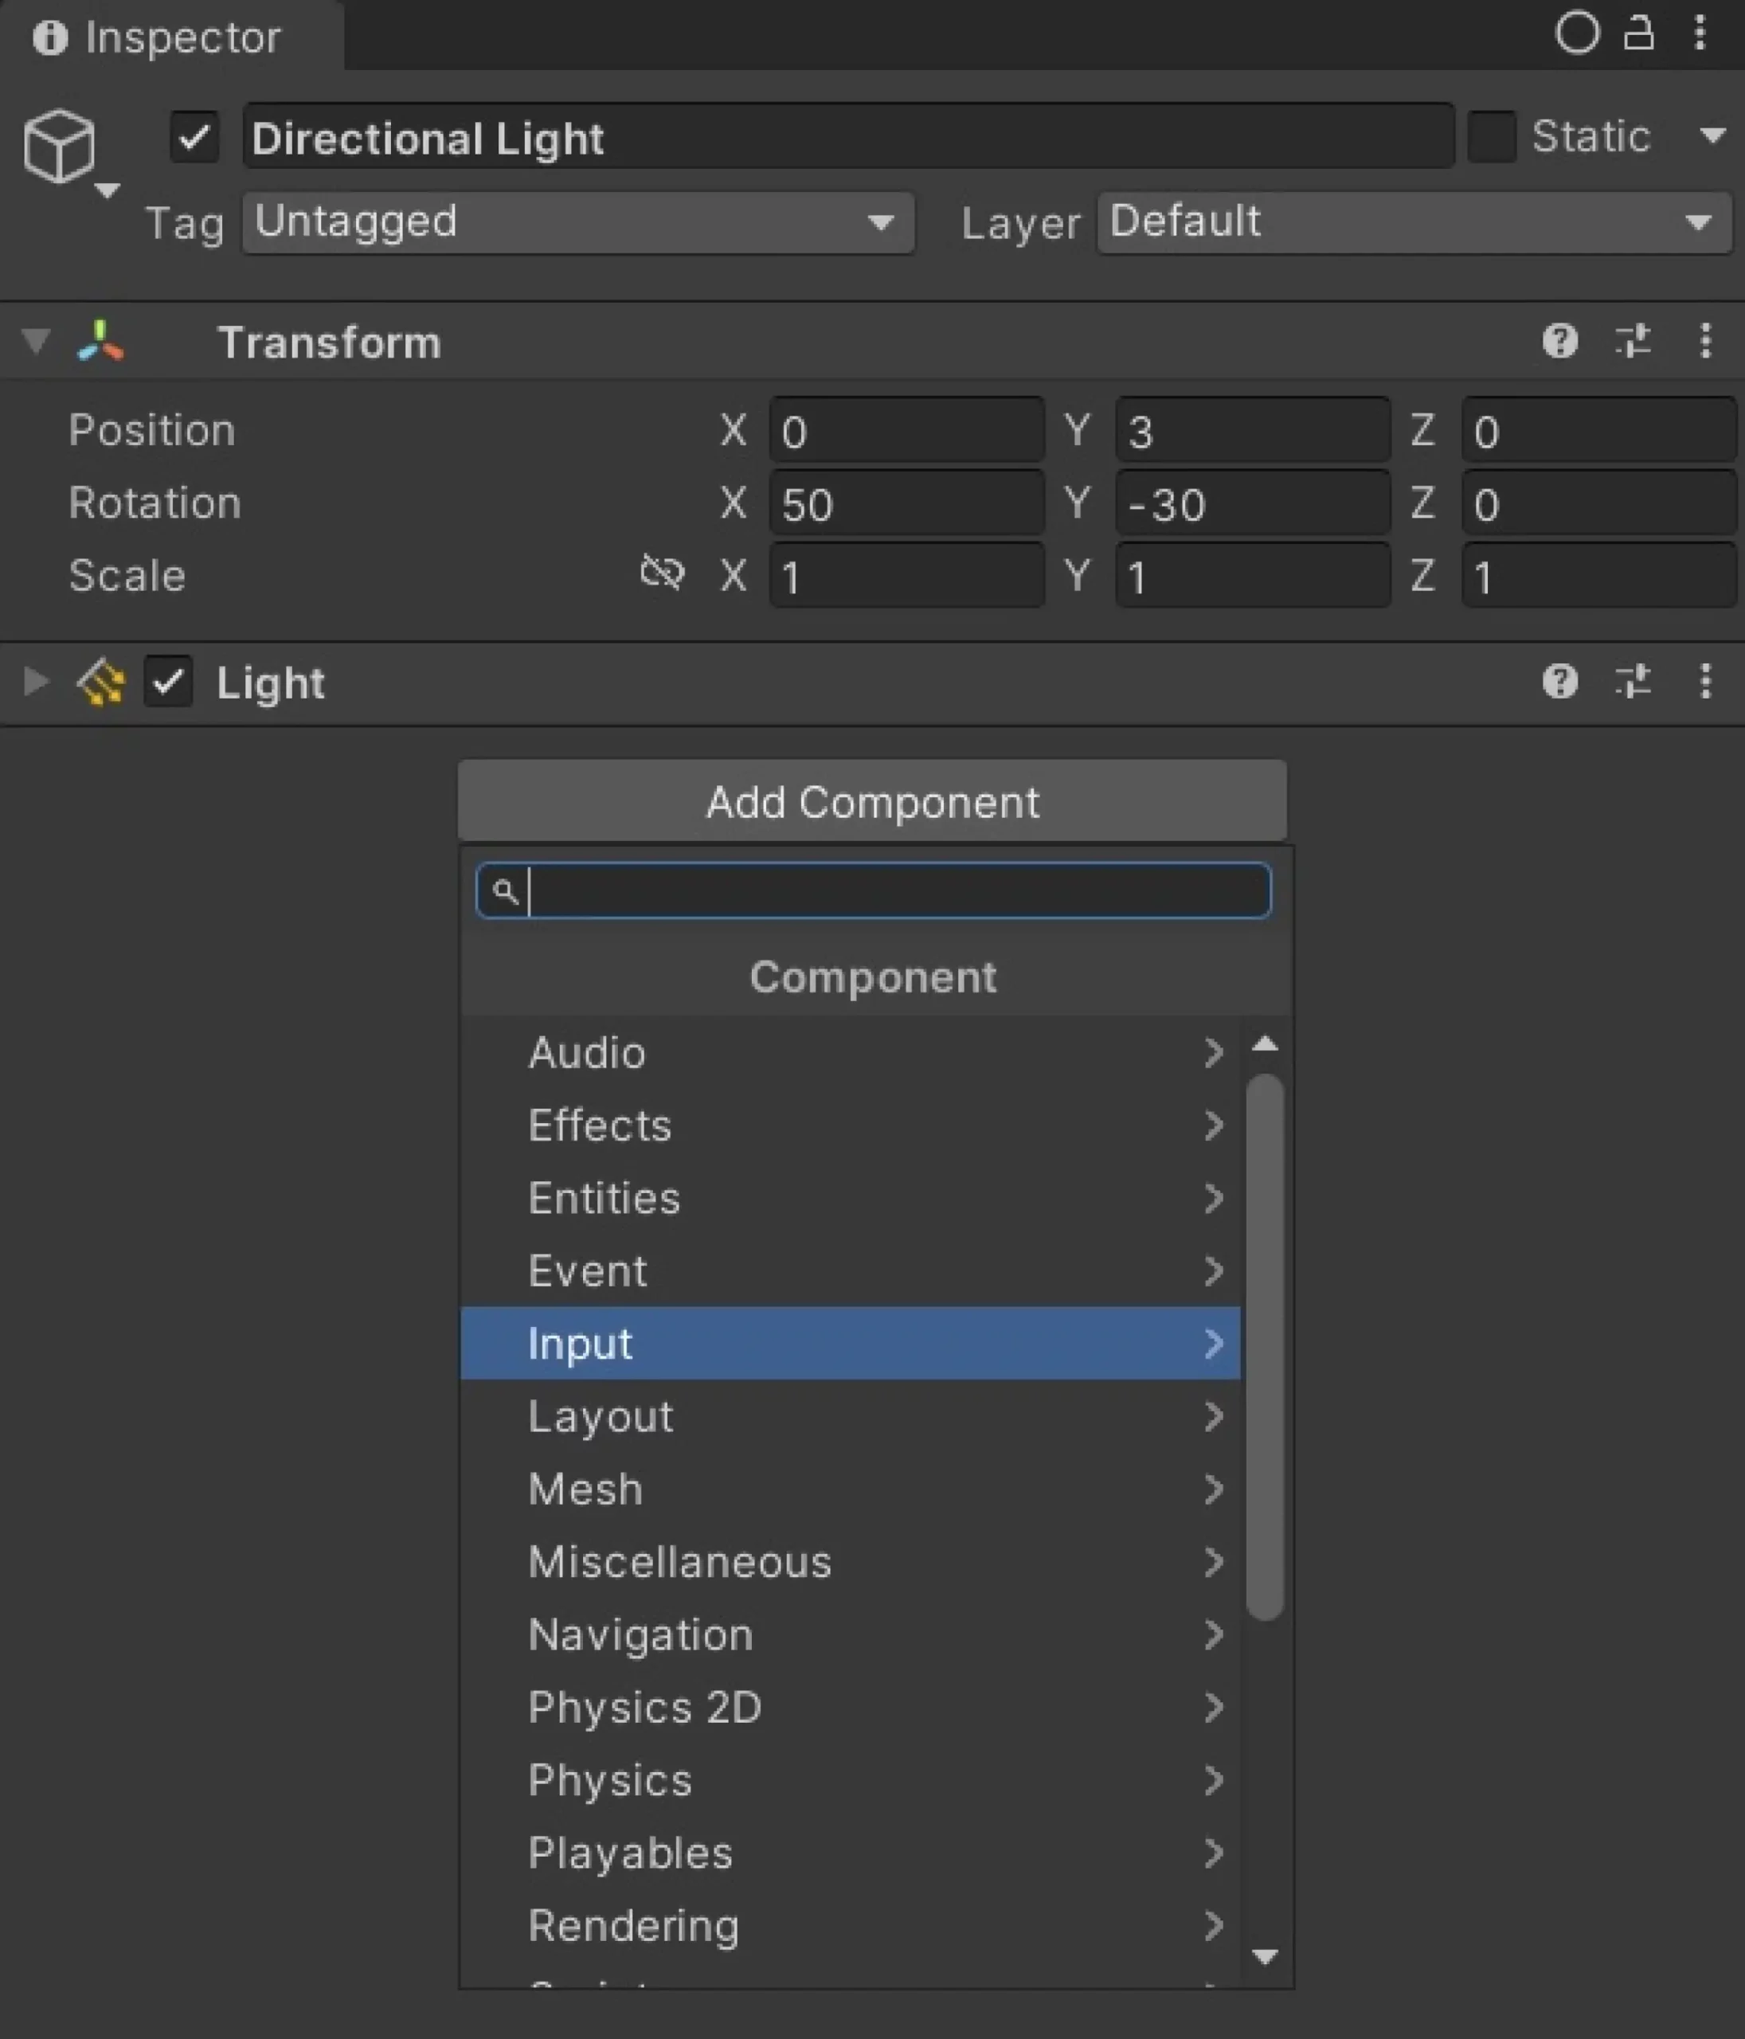Uncheck the Light component enabled checkbox
The width and height of the screenshot is (1745, 2039).
click(168, 681)
